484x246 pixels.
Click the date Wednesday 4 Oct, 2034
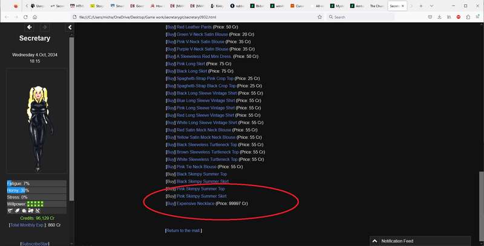(34, 55)
